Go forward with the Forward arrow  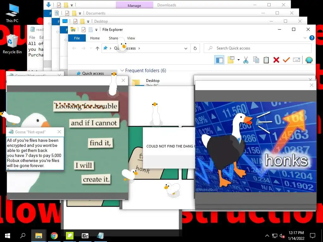83,48
